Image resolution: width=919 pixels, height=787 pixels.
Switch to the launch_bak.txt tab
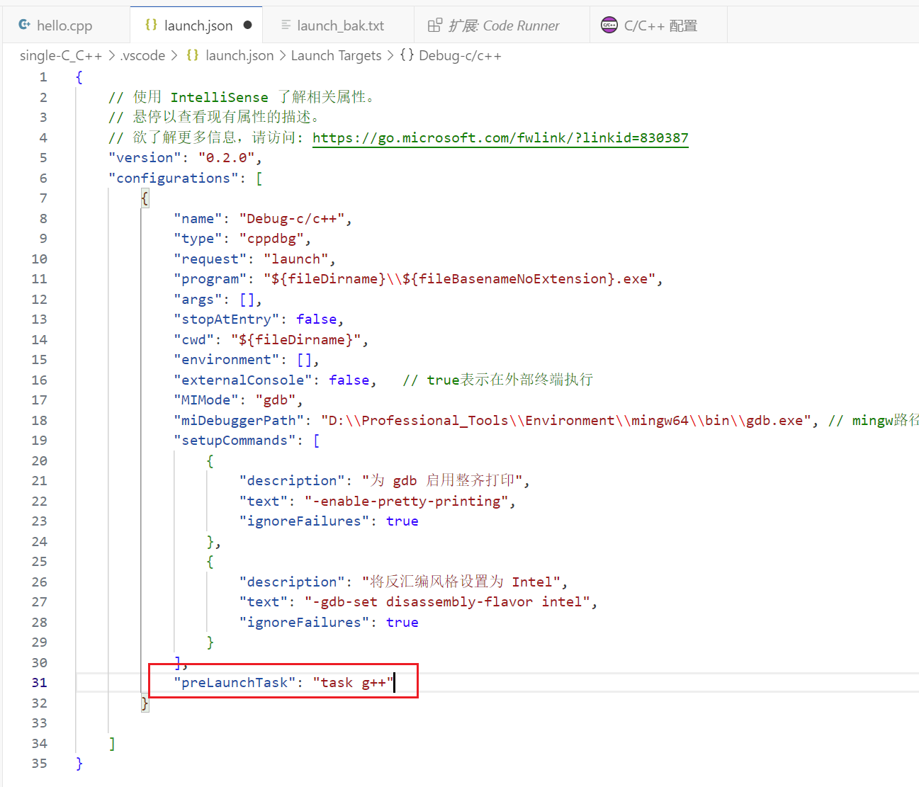340,26
